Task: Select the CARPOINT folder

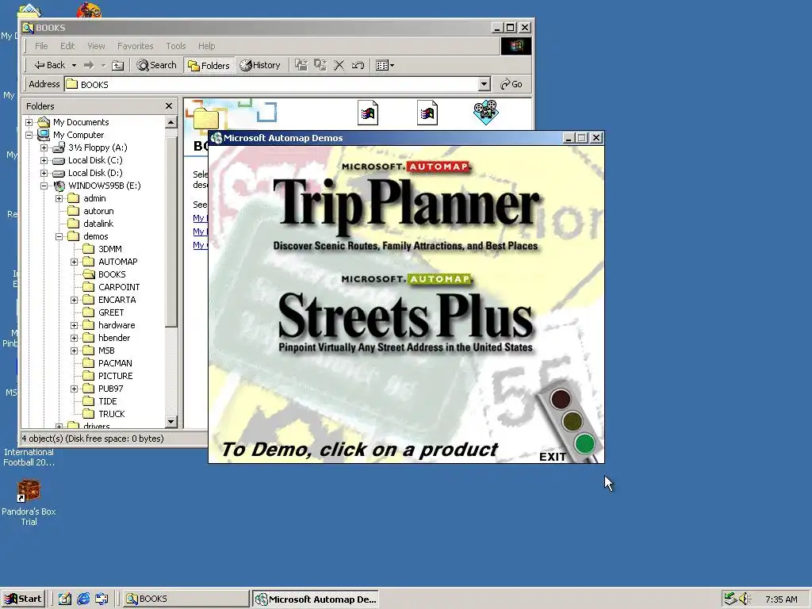Action: click(x=119, y=287)
